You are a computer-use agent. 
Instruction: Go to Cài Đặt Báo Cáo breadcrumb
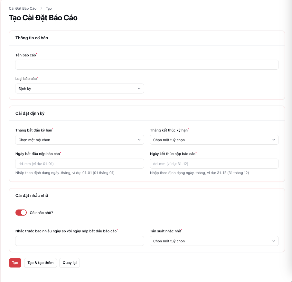(23, 8)
